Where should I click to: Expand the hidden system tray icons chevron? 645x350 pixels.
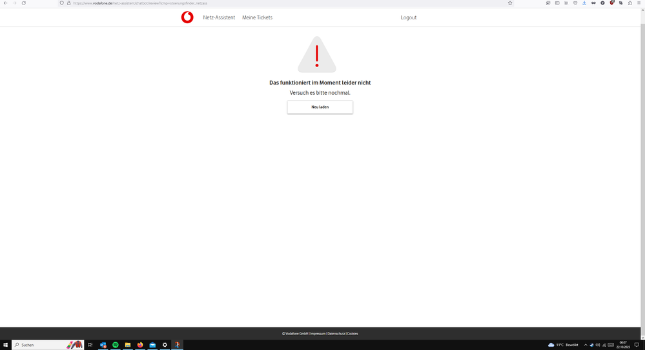(586, 345)
